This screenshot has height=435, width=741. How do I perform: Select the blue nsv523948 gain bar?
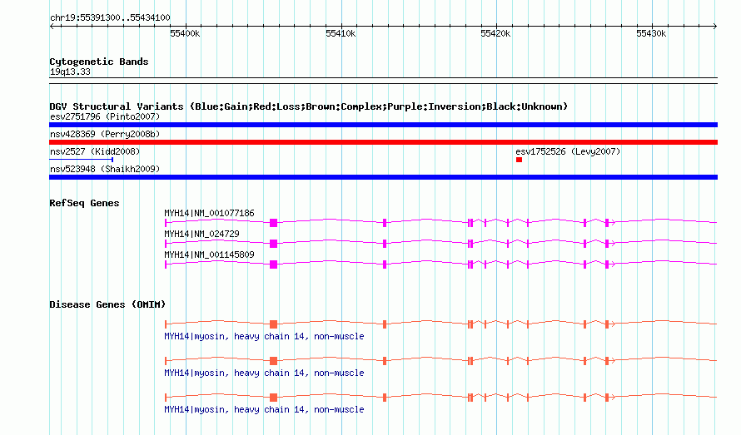[383, 177]
